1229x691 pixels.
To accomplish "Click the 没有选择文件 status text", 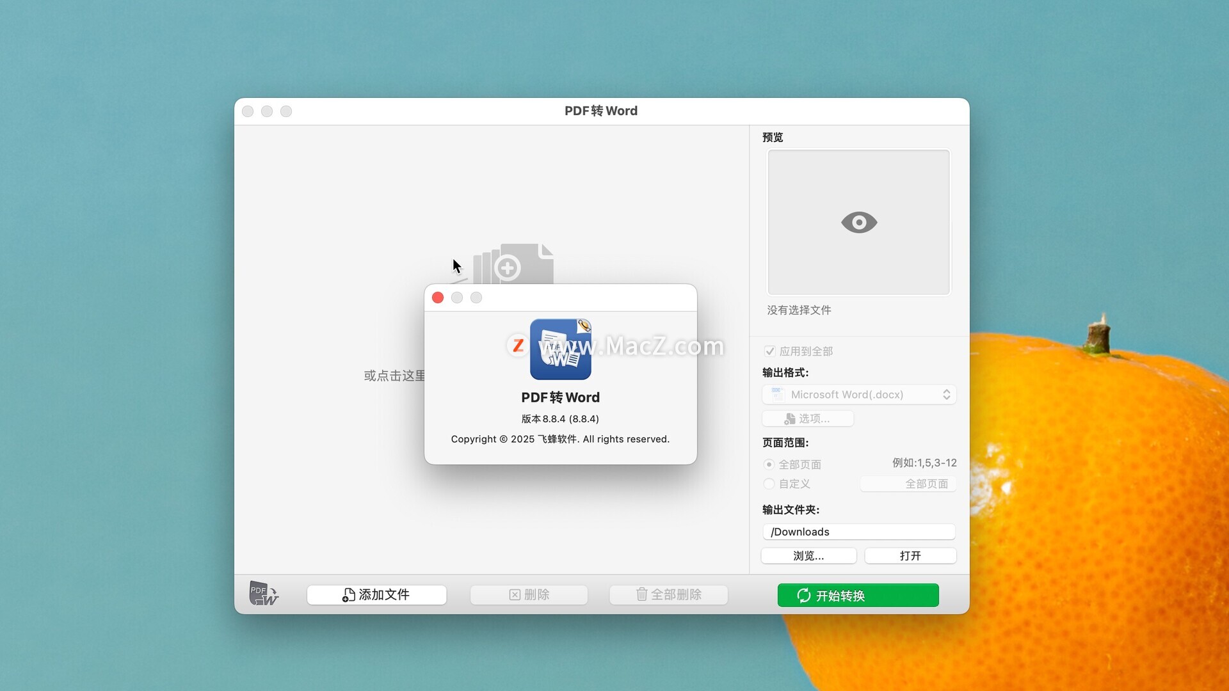I will click(799, 310).
